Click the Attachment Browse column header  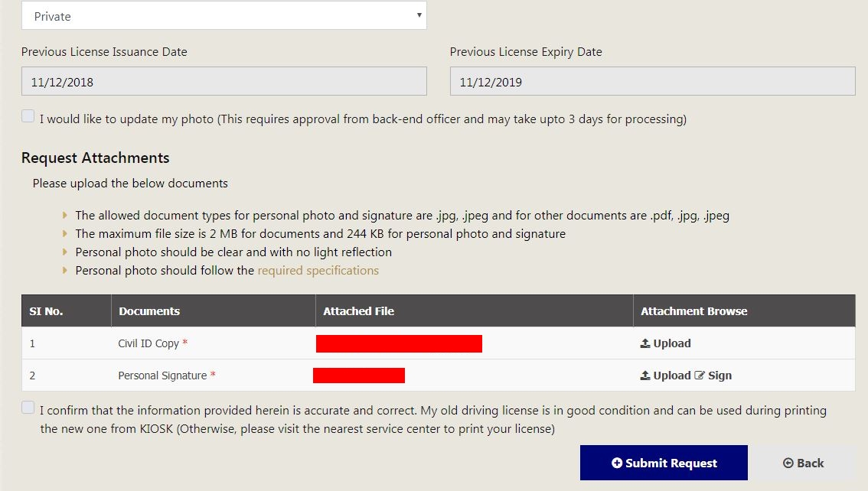tap(693, 311)
